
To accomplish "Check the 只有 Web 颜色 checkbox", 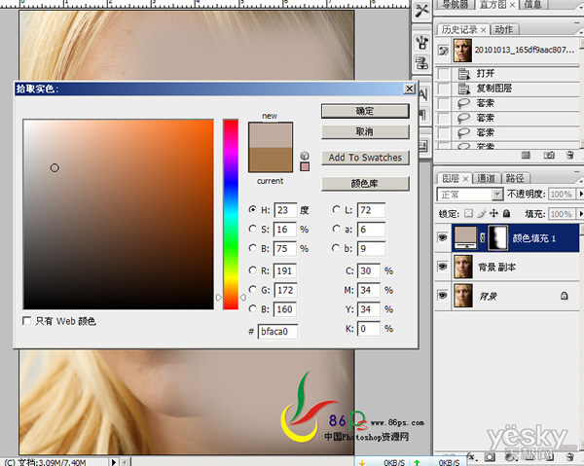I will click(26, 320).
